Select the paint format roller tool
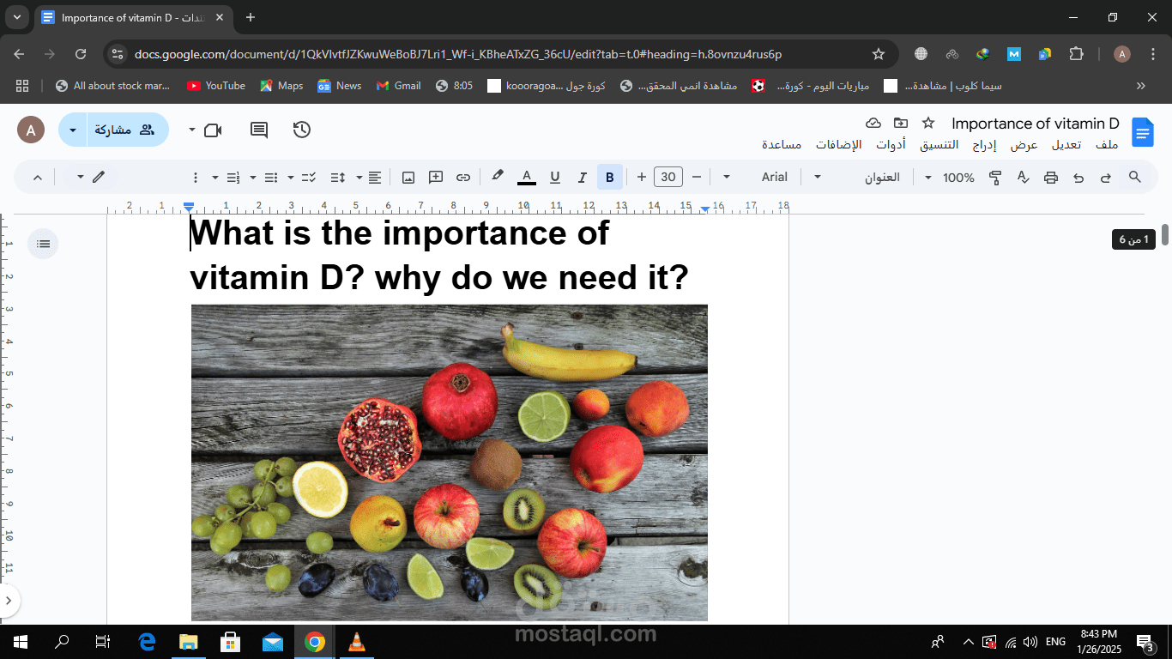 click(x=995, y=178)
